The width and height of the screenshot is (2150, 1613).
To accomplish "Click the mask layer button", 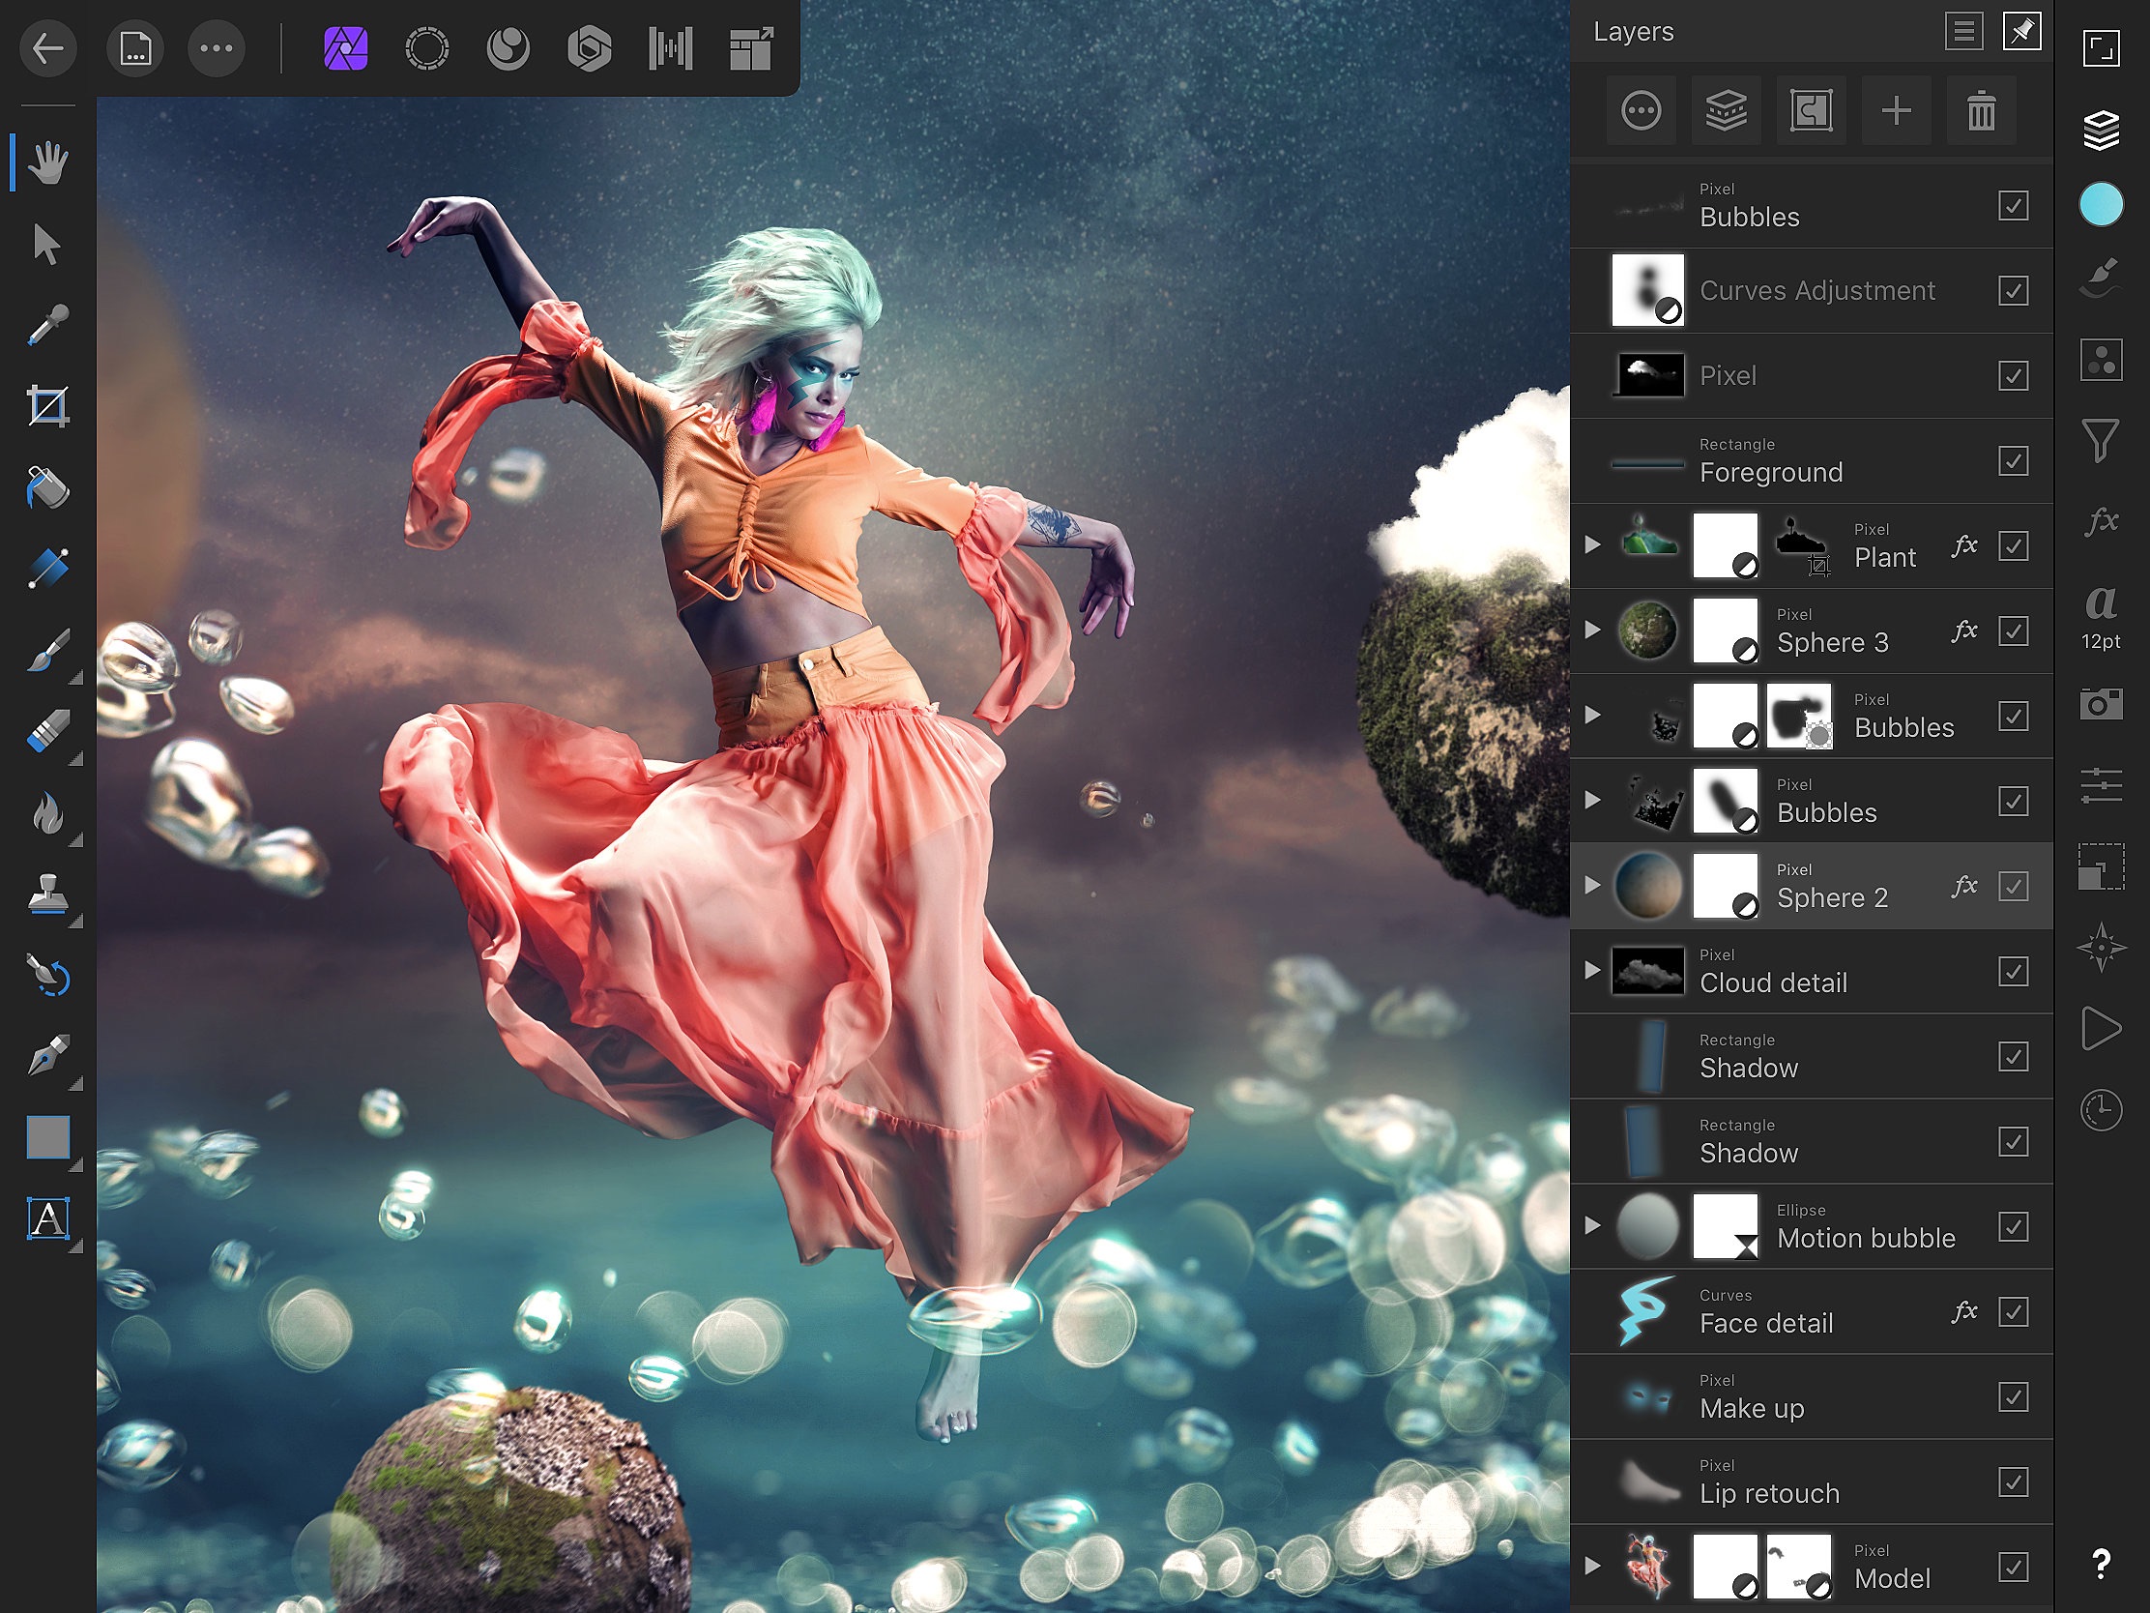I will (x=1812, y=111).
